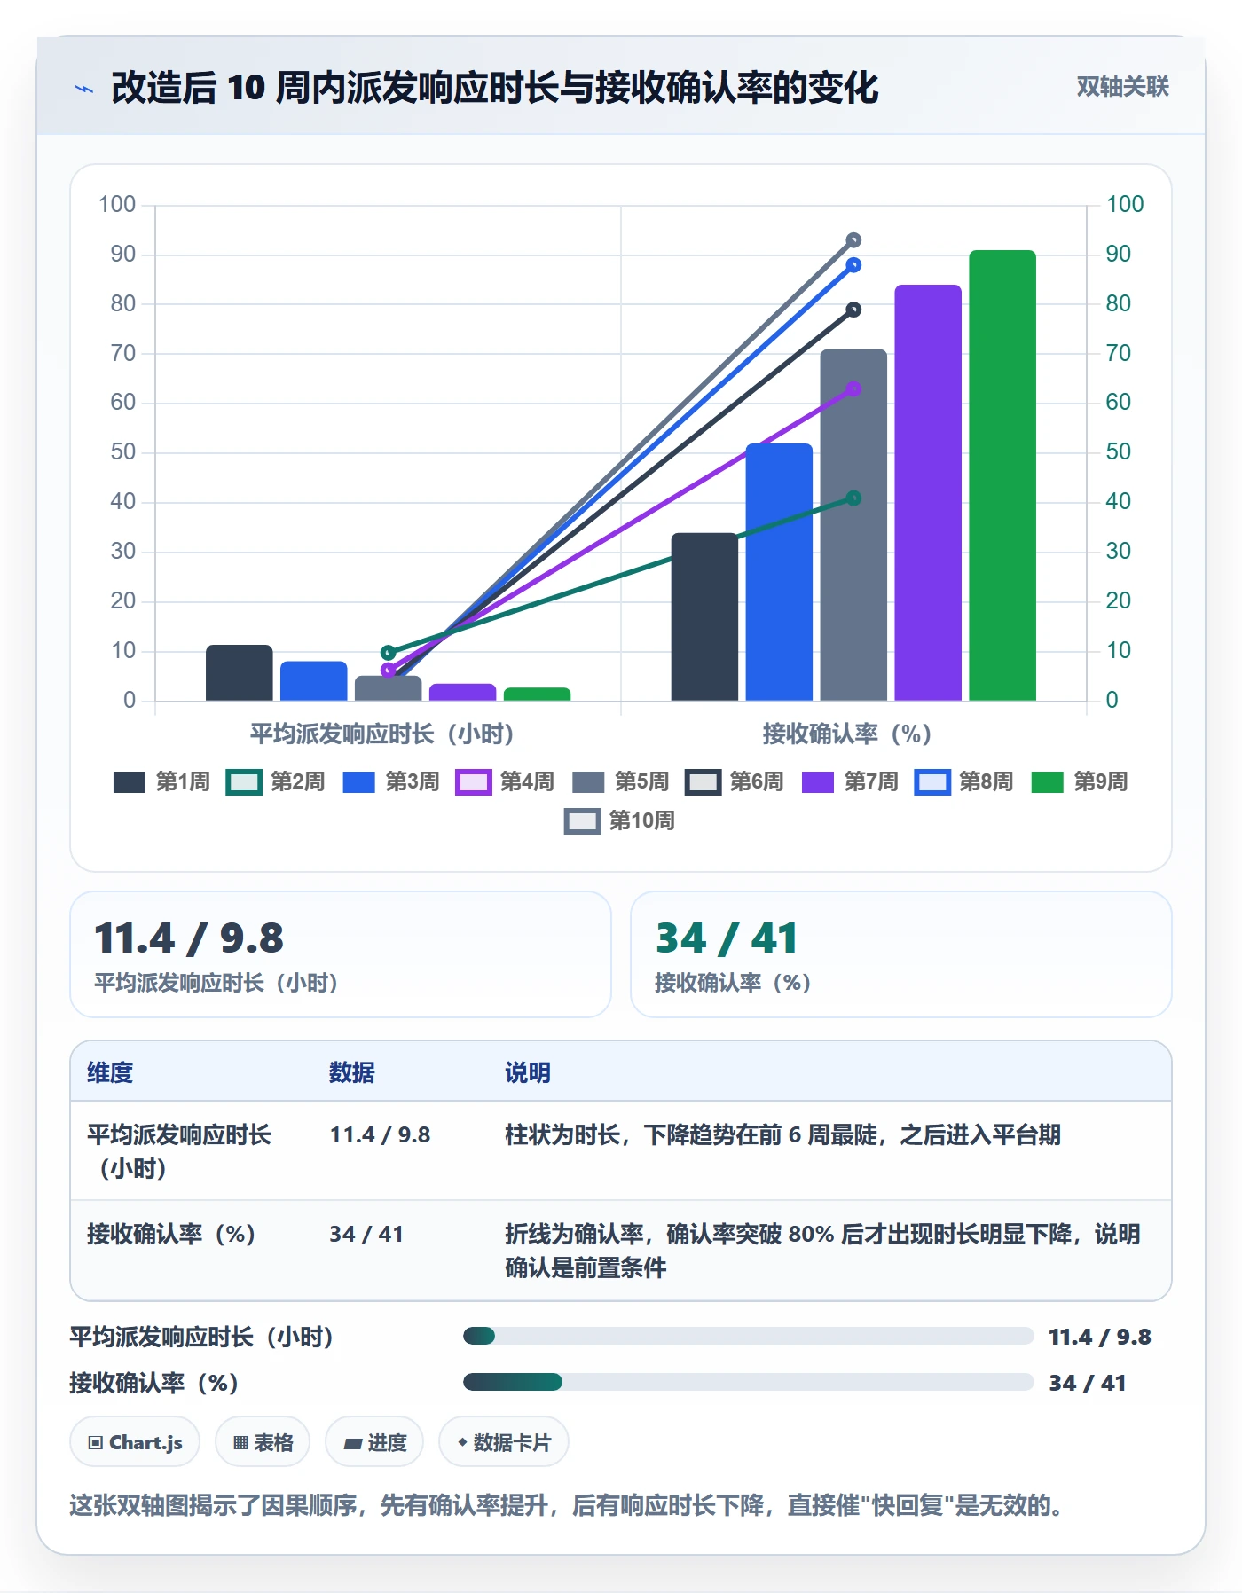Viewport: 1242px width, 1593px height.
Task: Click the 平均派发响应时长（小时） x-axis label
Action: click(x=381, y=734)
